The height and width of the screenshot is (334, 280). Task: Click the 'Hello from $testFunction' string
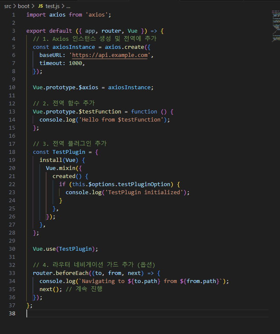[121, 120]
